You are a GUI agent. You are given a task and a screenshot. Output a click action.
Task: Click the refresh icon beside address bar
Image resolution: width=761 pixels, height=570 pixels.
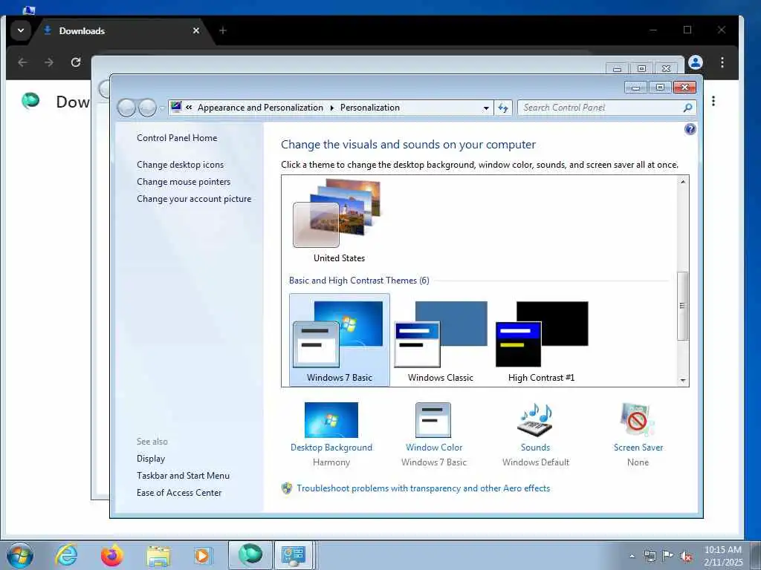click(503, 108)
